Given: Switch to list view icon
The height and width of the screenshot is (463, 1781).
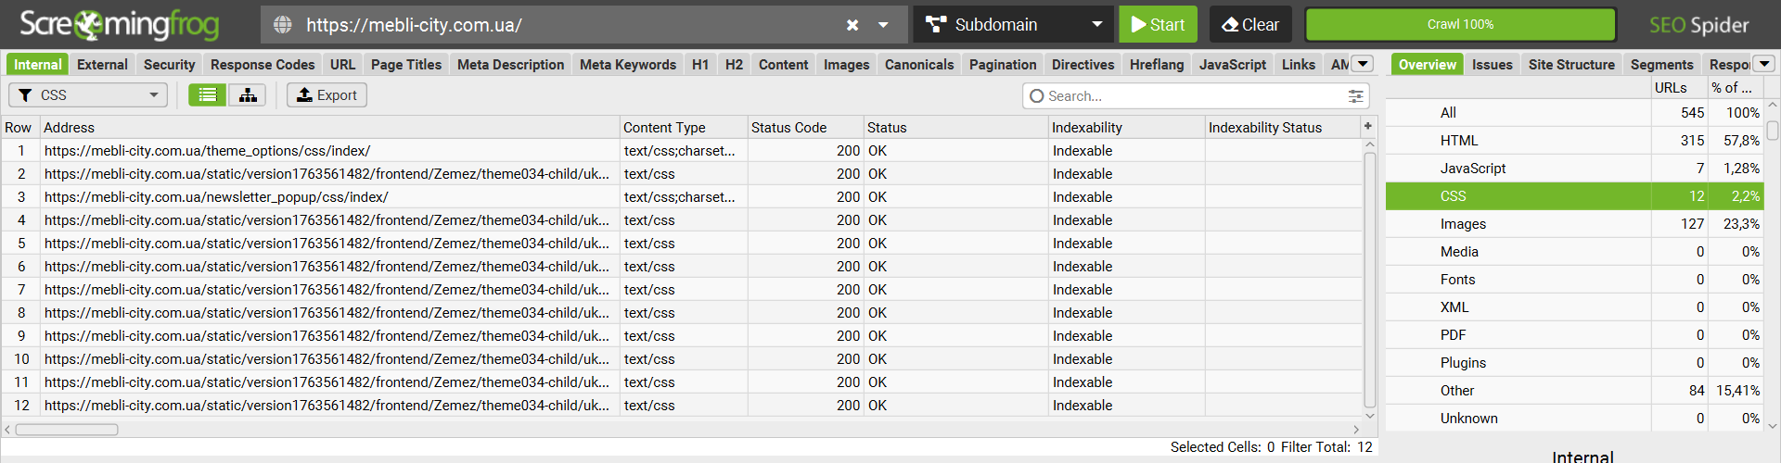Looking at the screenshot, I should 208,95.
